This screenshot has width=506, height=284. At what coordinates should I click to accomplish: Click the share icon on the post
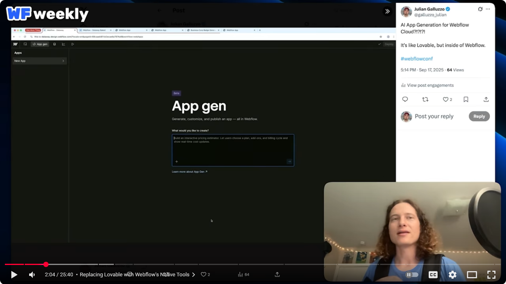486,100
